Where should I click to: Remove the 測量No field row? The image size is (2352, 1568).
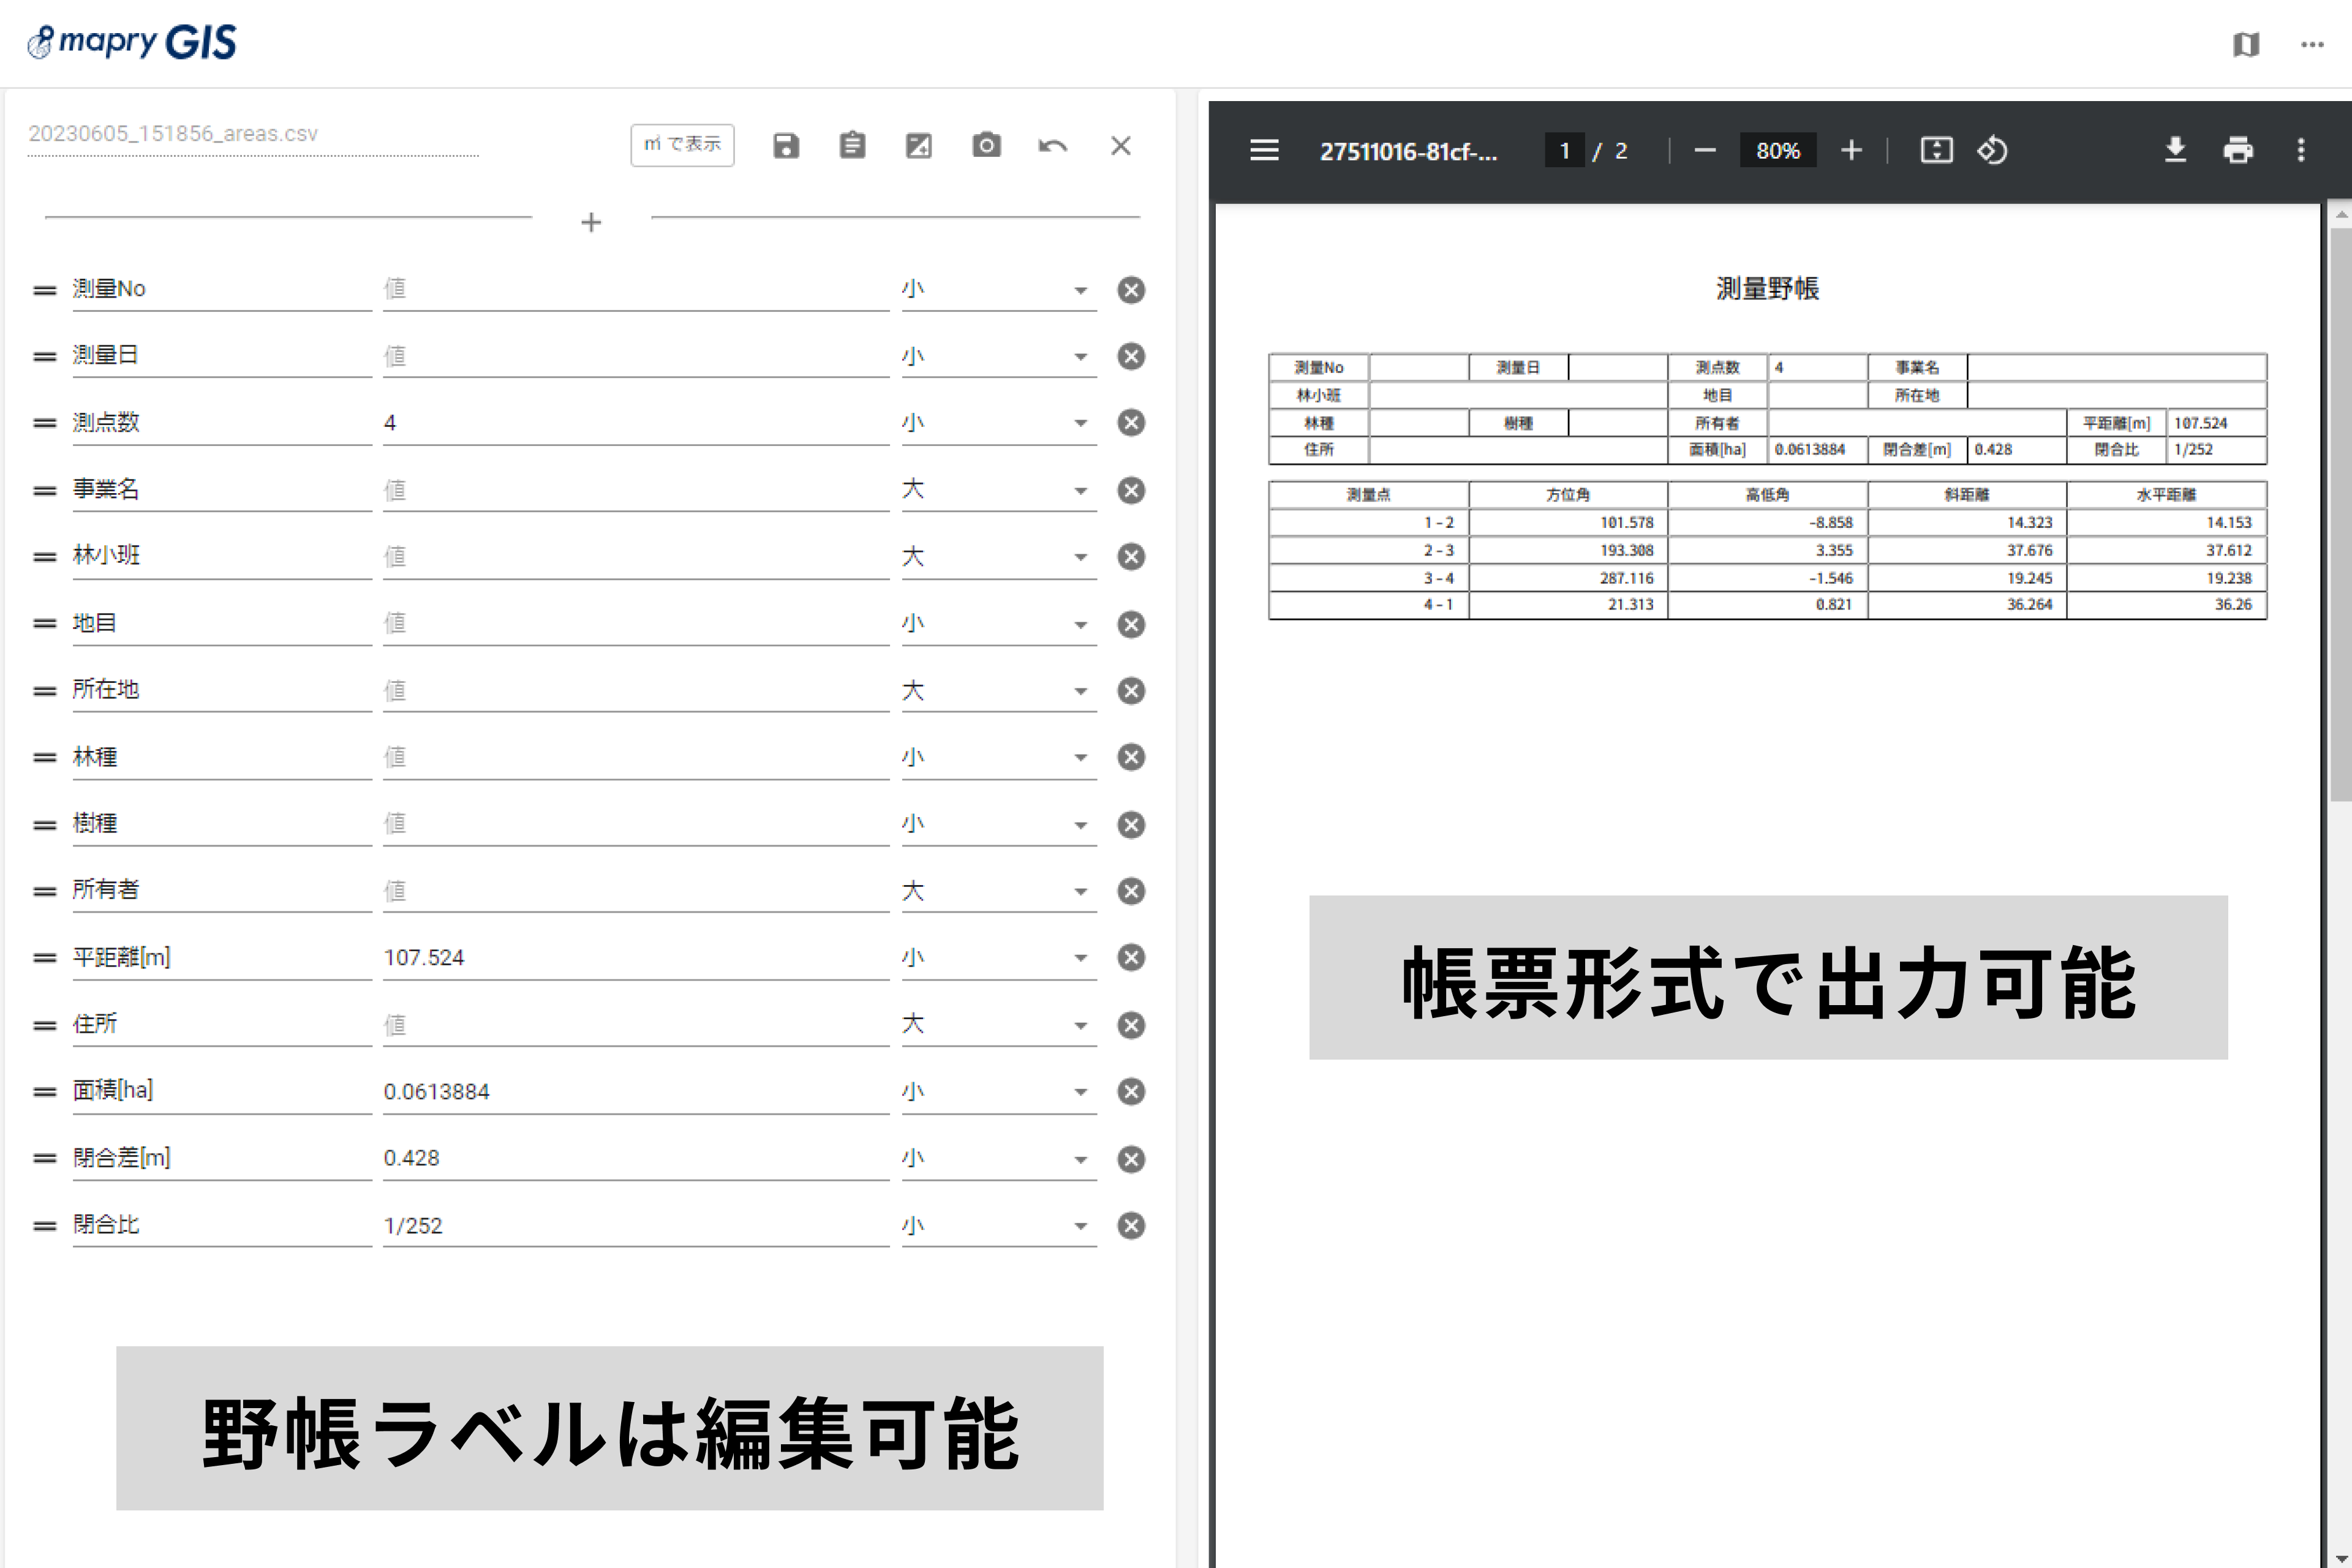(1131, 290)
